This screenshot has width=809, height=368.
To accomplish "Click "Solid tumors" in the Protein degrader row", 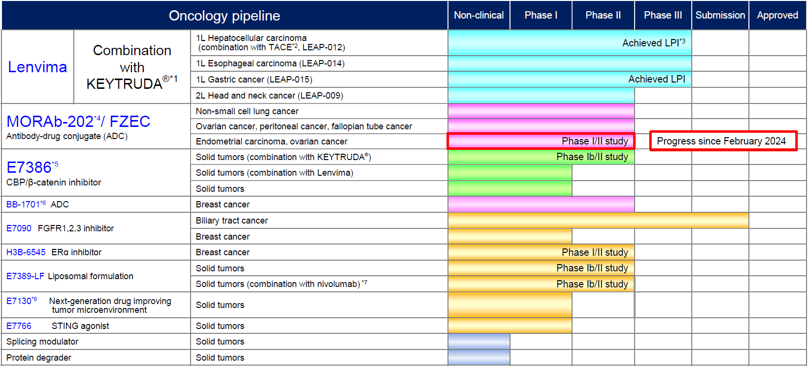I will (220, 358).
